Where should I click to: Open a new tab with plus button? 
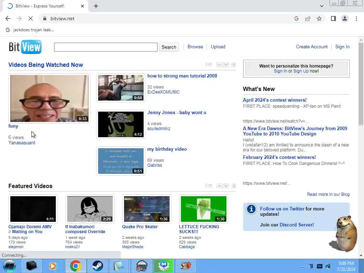[96, 6]
